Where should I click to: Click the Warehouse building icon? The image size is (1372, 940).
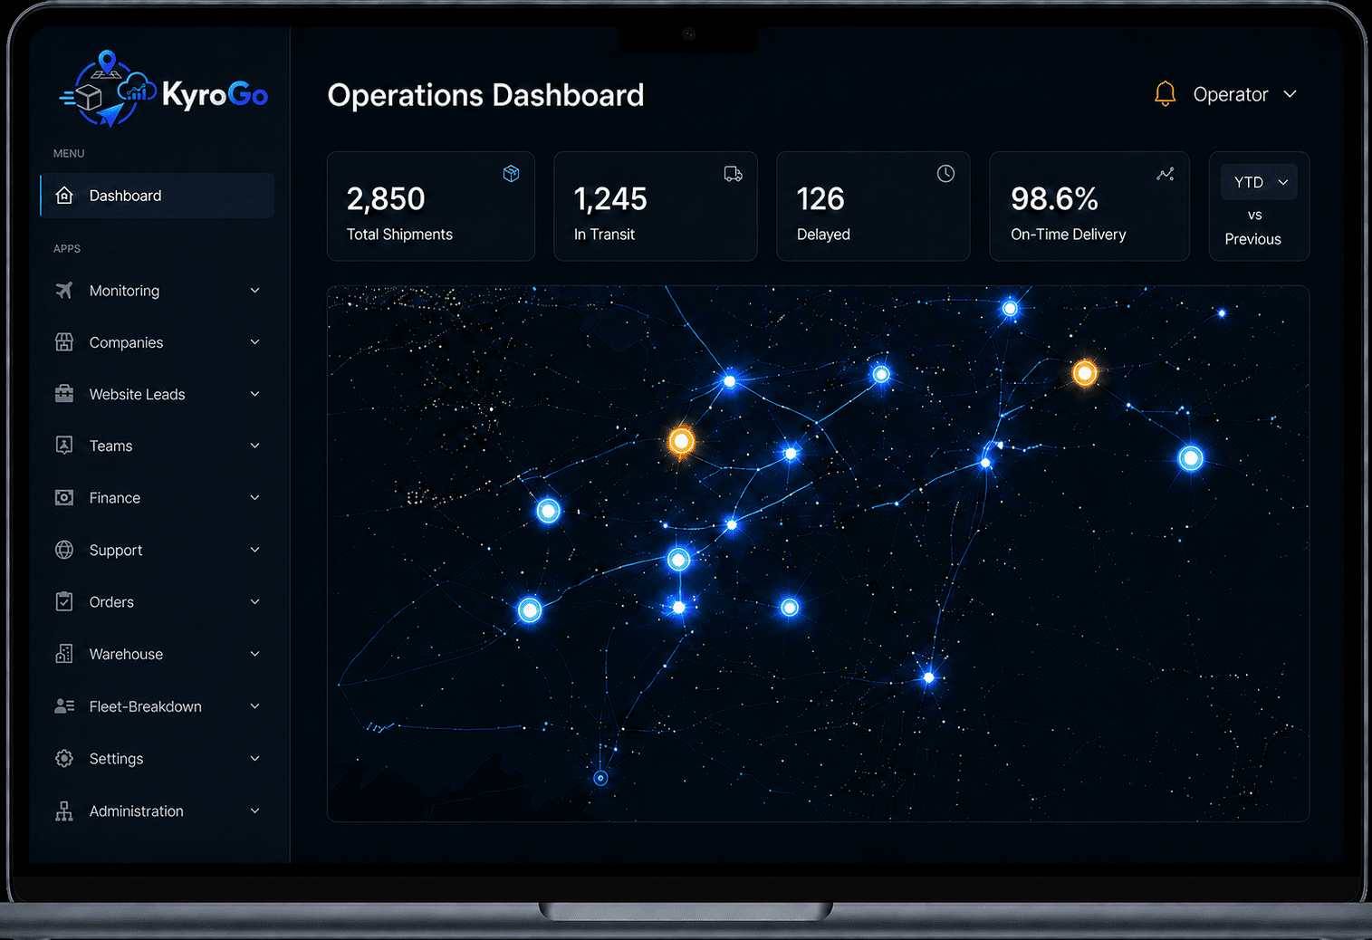click(64, 654)
